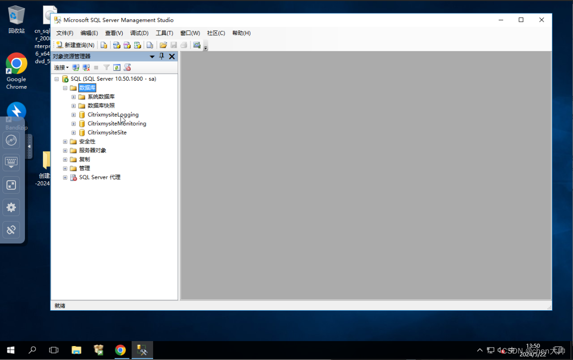The image size is (573, 360).
Task: Click the disc icon in floating sidebar
Action: click(11, 140)
